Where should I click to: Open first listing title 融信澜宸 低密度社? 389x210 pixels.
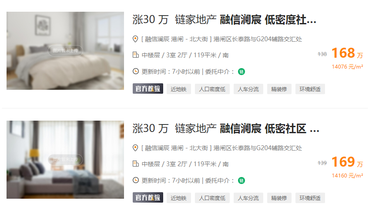click(268, 20)
